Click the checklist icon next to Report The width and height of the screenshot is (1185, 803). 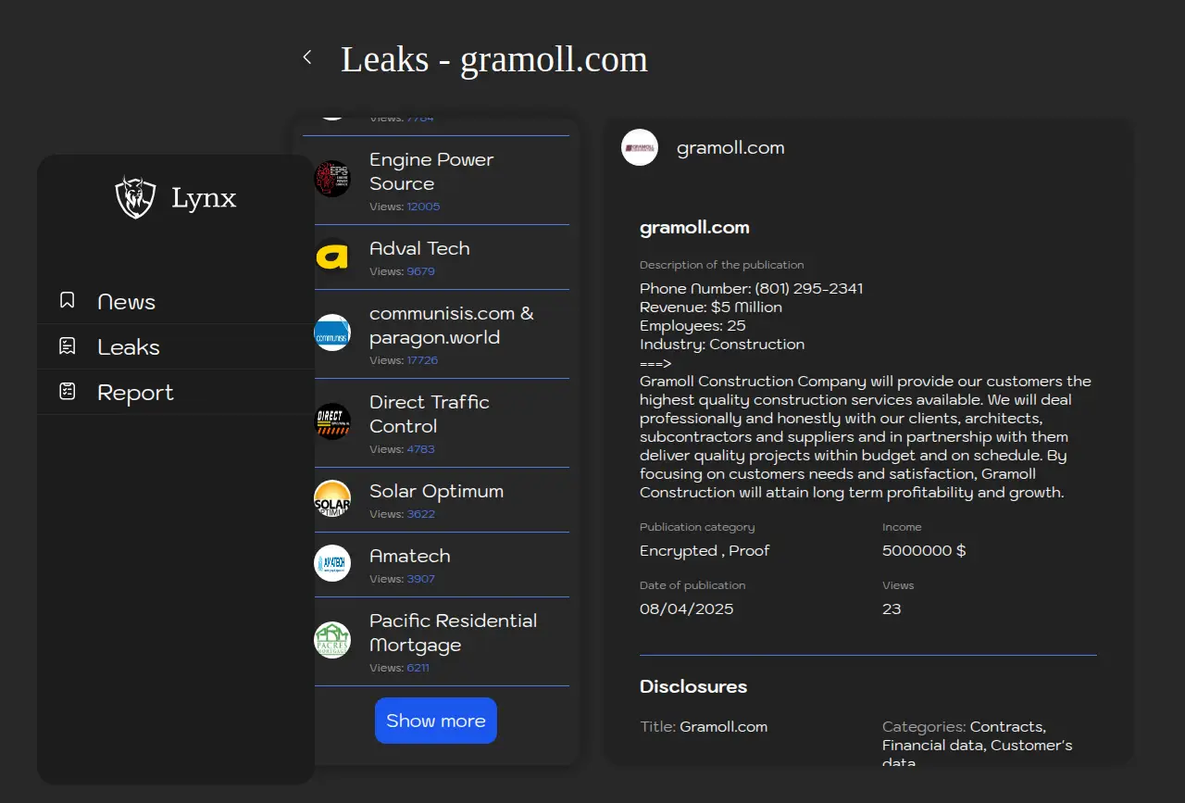pos(68,392)
